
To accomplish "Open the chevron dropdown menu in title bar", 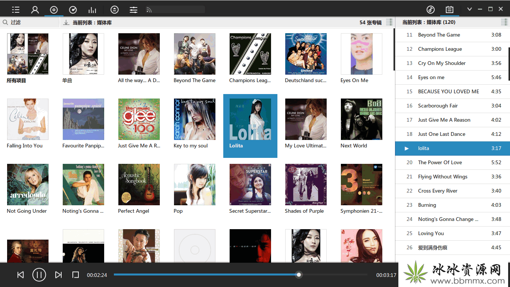I will tap(470, 9).
